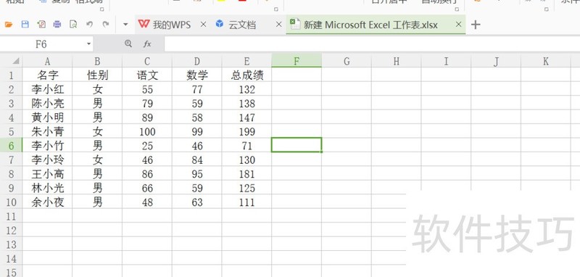The width and height of the screenshot is (580, 277).
Task: Click the 名字 header cell
Action: point(47,75)
